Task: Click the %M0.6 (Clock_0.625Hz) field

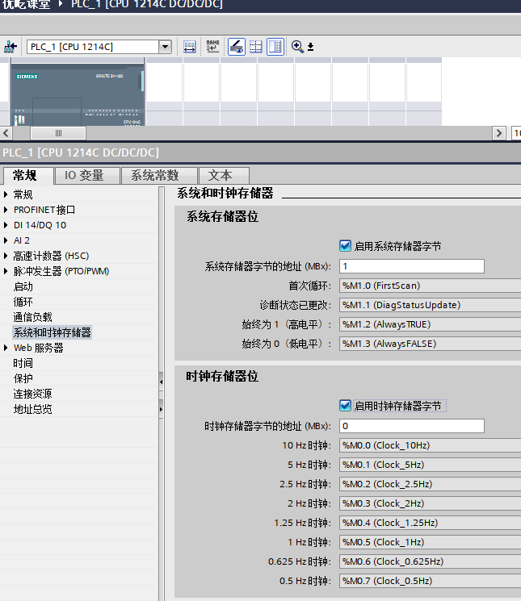Action: pos(430,561)
